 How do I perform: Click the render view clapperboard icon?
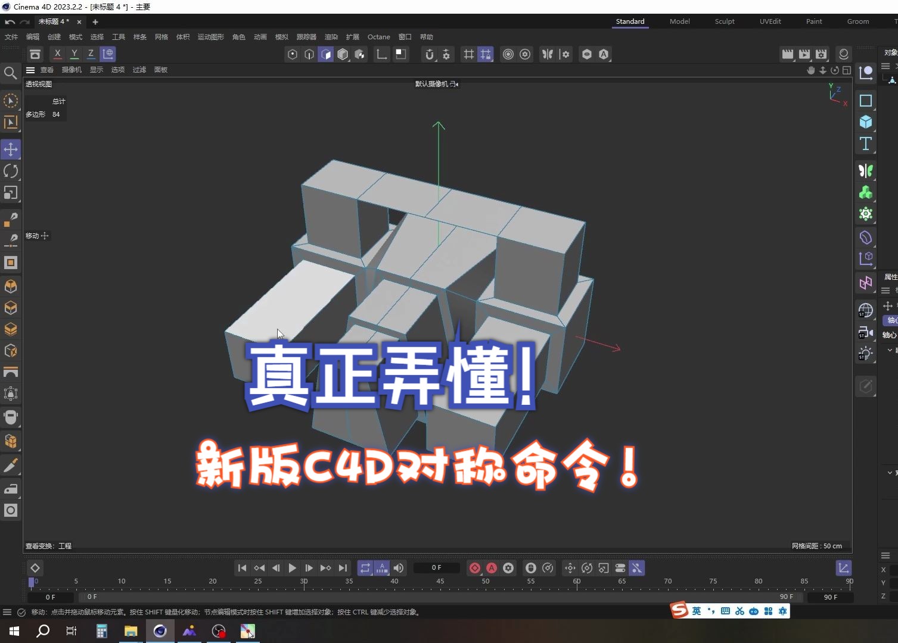tap(788, 54)
